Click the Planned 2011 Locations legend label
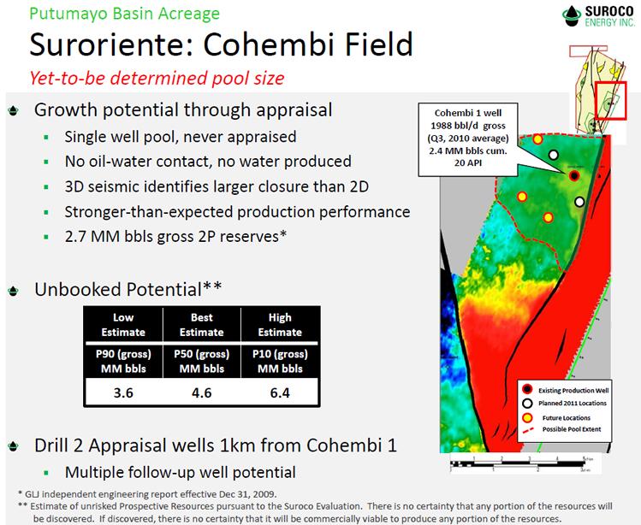 pos(573,404)
